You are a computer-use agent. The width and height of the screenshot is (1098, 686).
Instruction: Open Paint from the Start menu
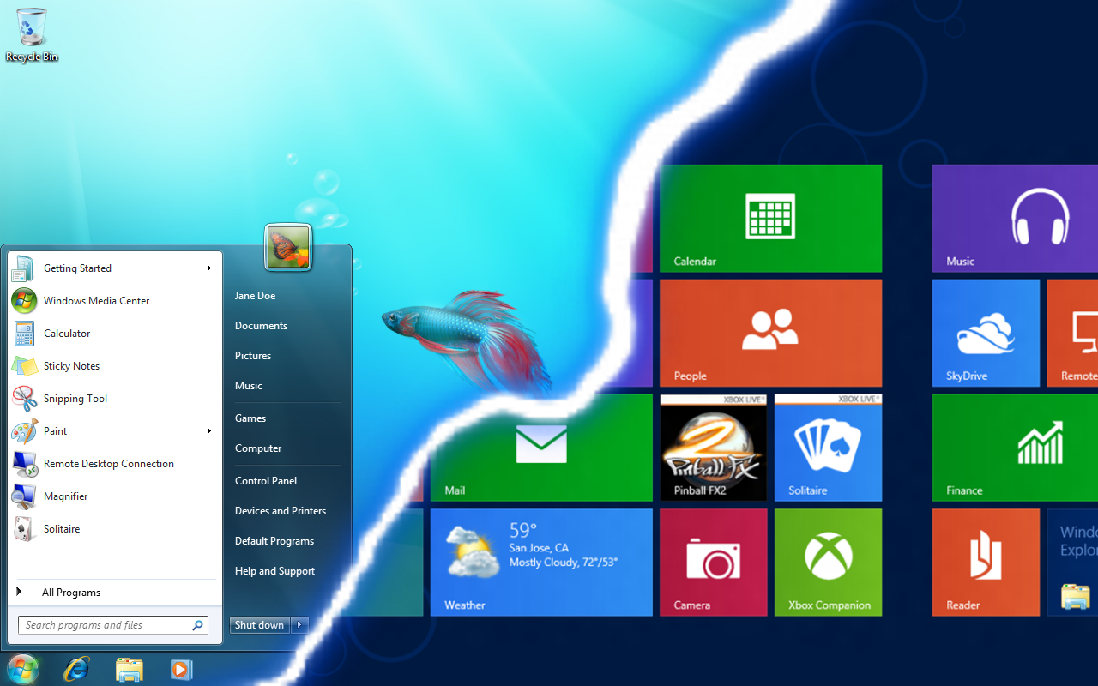[115, 431]
